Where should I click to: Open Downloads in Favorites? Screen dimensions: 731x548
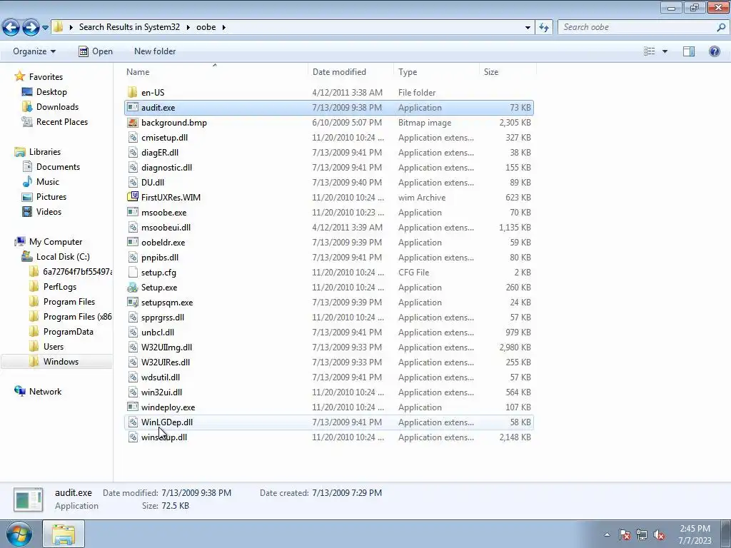(x=57, y=107)
